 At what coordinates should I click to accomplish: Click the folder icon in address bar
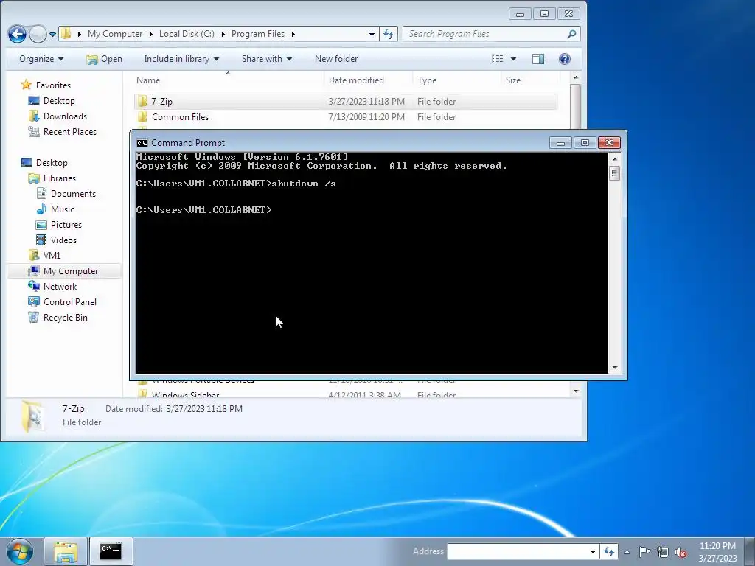(66, 34)
